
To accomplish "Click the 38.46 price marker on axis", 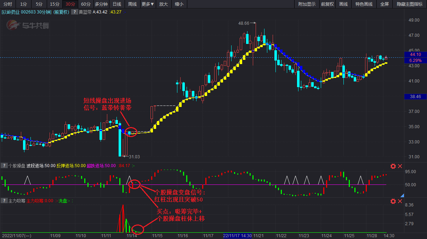I will click(x=415, y=96).
